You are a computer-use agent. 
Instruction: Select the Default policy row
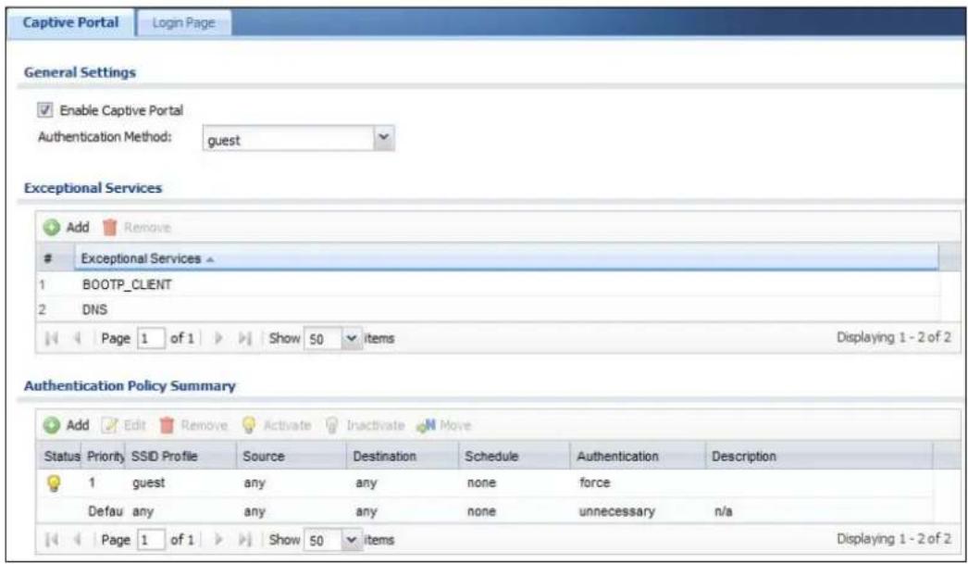[x=485, y=511]
